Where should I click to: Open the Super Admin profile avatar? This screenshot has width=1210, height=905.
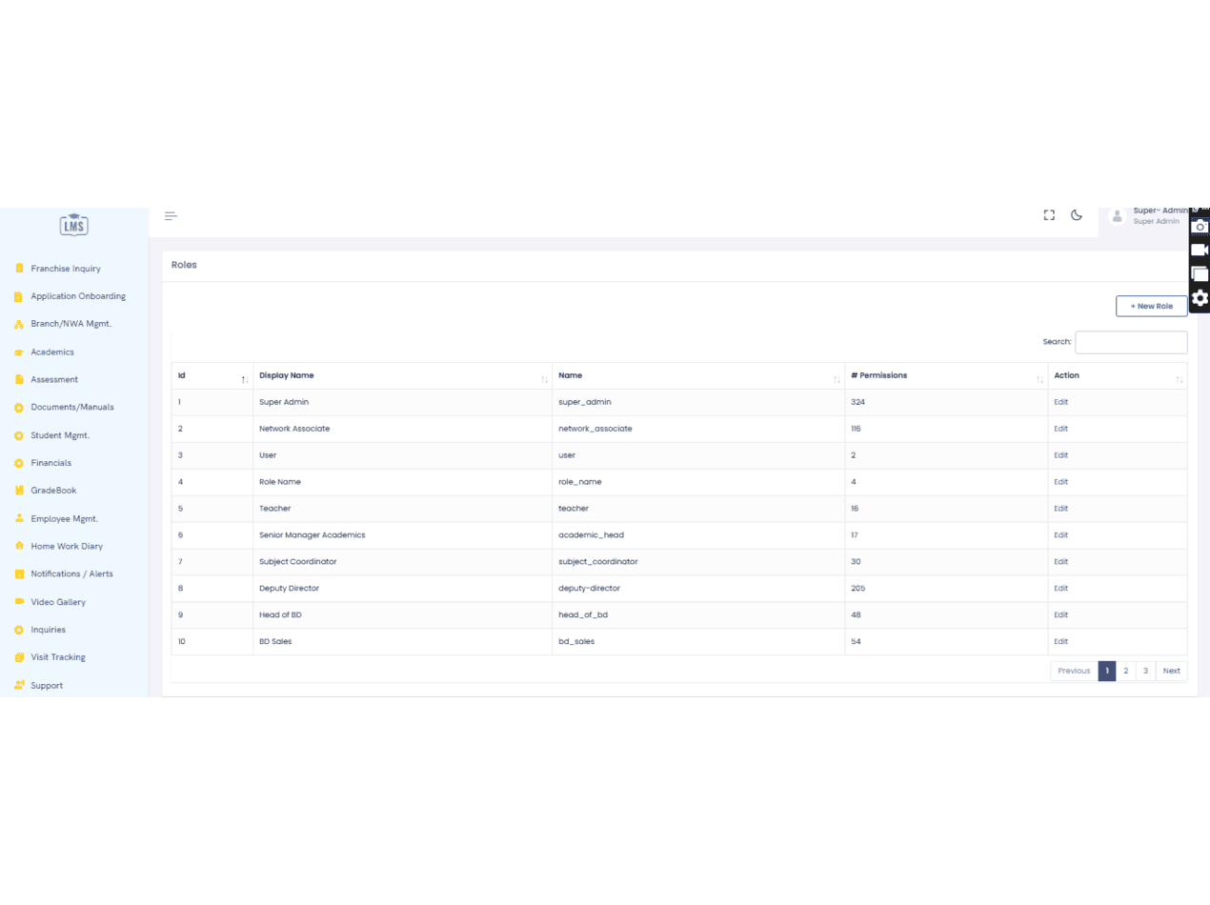(1118, 216)
